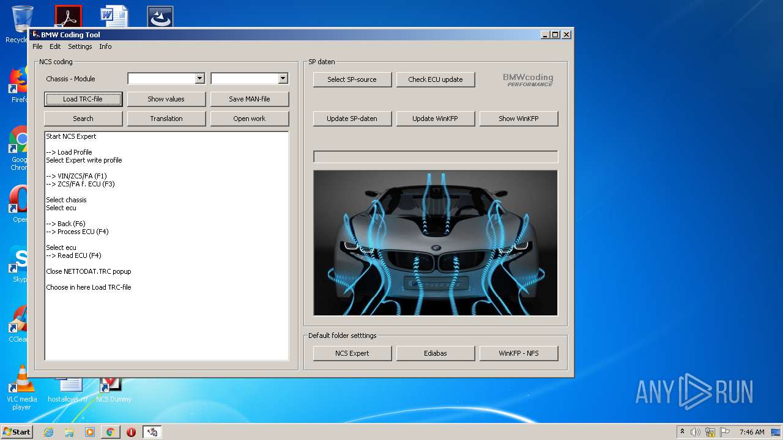Click the 'Start NCS Expert' line
Screen dimensions: 783x440
click(71, 136)
